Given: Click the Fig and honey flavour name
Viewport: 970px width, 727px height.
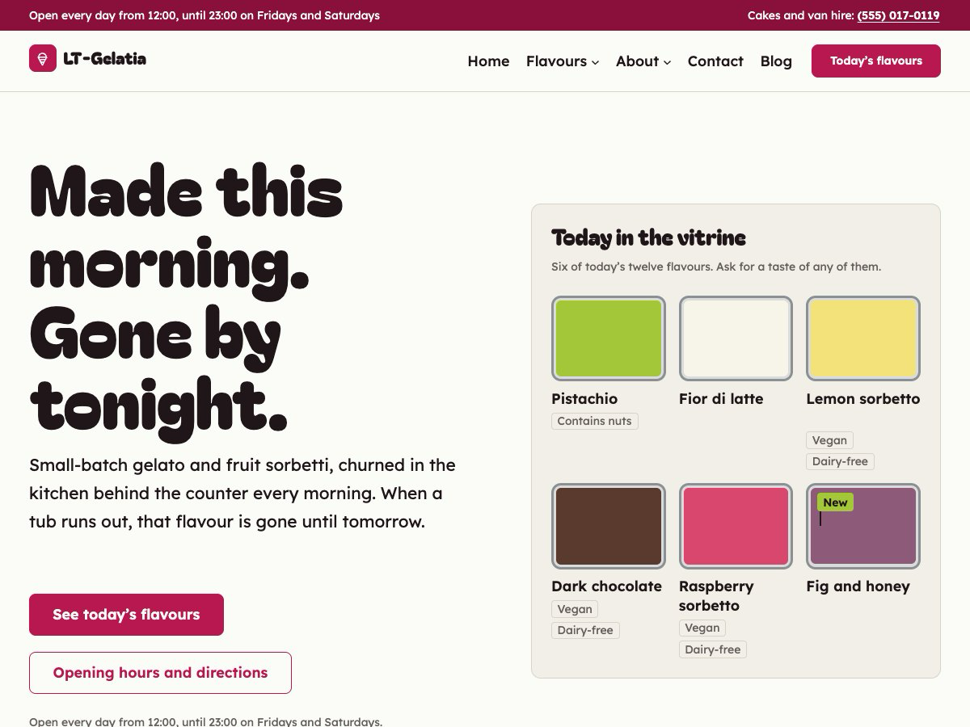Looking at the screenshot, I should point(858,586).
